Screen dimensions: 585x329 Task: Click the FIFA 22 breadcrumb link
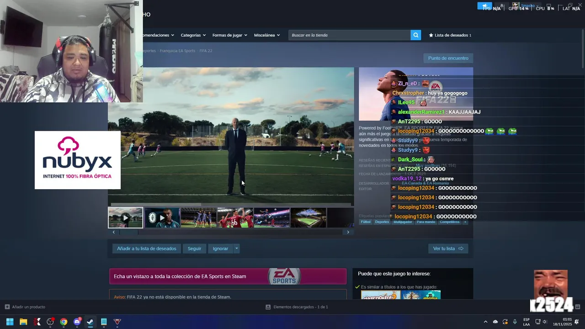point(206,51)
